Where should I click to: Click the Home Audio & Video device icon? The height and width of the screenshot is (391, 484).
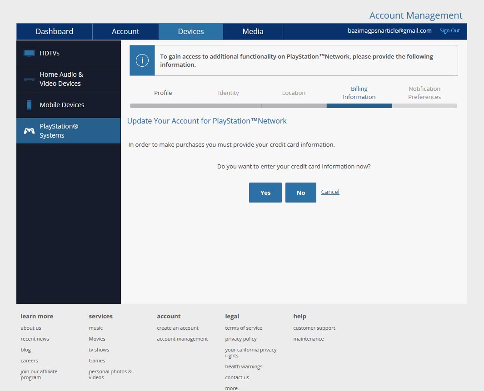pos(29,79)
